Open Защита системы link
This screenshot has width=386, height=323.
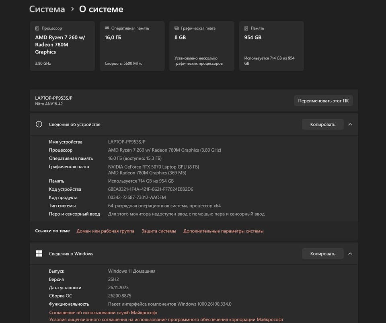(x=159, y=231)
